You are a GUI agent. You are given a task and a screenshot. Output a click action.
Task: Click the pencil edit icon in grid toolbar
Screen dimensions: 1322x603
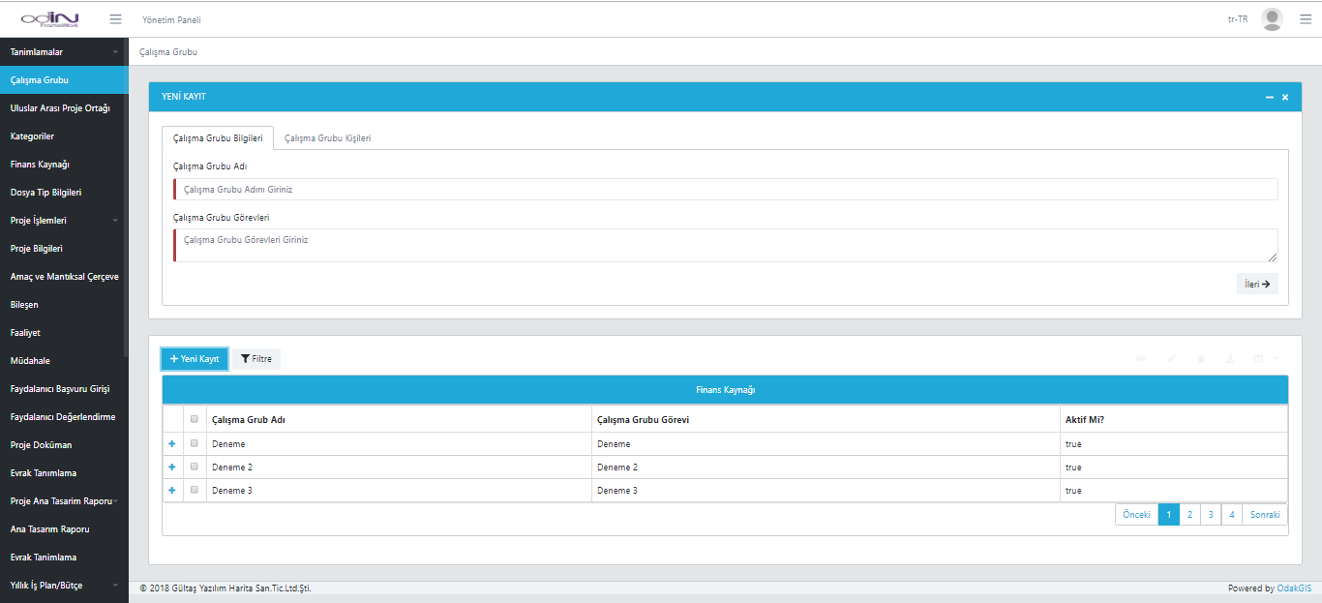point(1171,359)
